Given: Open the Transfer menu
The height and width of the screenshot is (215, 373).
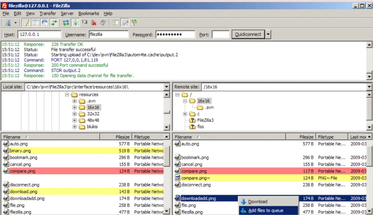Looking at the screenshot, I should tap(48, 13).
